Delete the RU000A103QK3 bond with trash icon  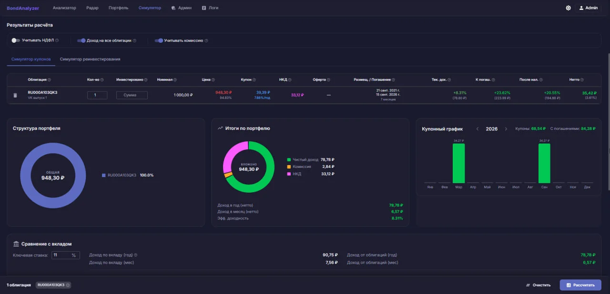pyautogui.click(x=15, y=95)
